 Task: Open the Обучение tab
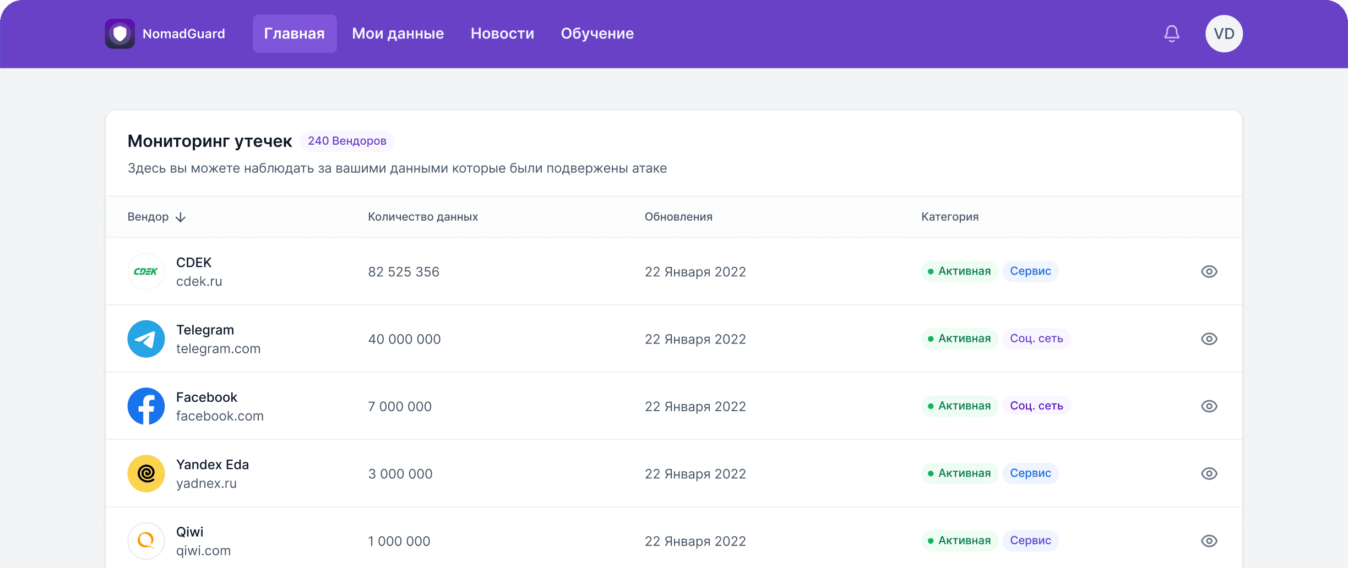tap(597, 34)
